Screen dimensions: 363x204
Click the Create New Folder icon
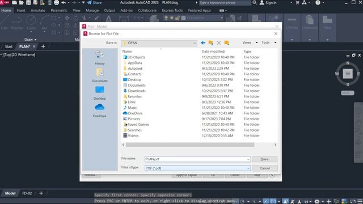click(227, 43)
